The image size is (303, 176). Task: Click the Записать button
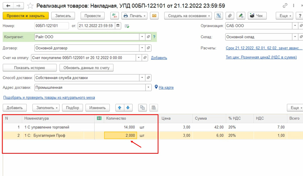coord(63,16)
